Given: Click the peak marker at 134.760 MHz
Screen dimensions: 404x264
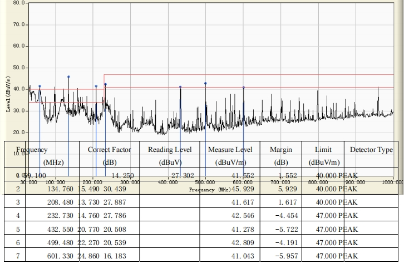Looking at the screenshot, I should 68,77.
